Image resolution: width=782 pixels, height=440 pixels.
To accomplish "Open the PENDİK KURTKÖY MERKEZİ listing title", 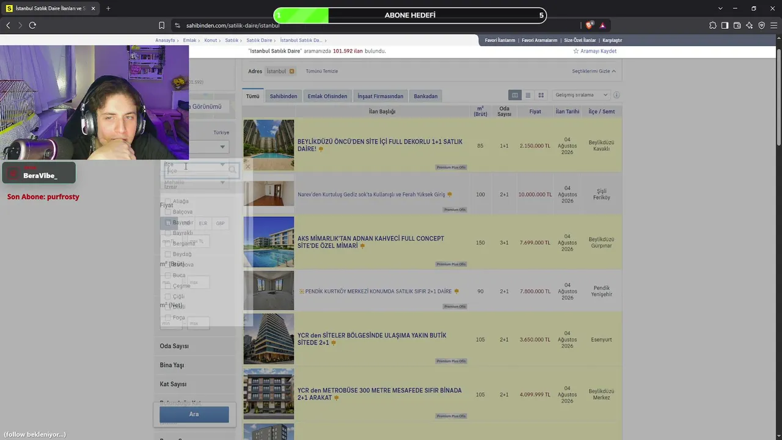I will click(x=377, y=291).
